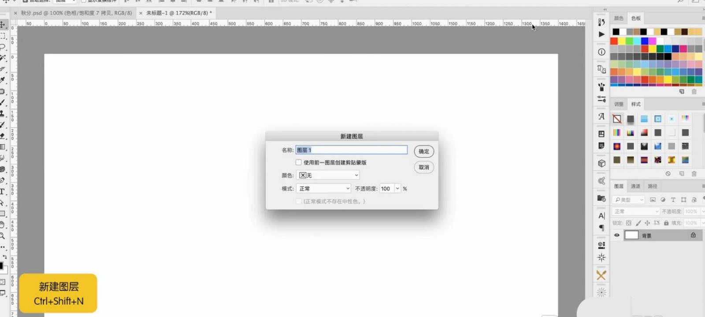Open the layer filter 类型 dropdown
This screenshot has width=705, height=317.
[628, 200]
